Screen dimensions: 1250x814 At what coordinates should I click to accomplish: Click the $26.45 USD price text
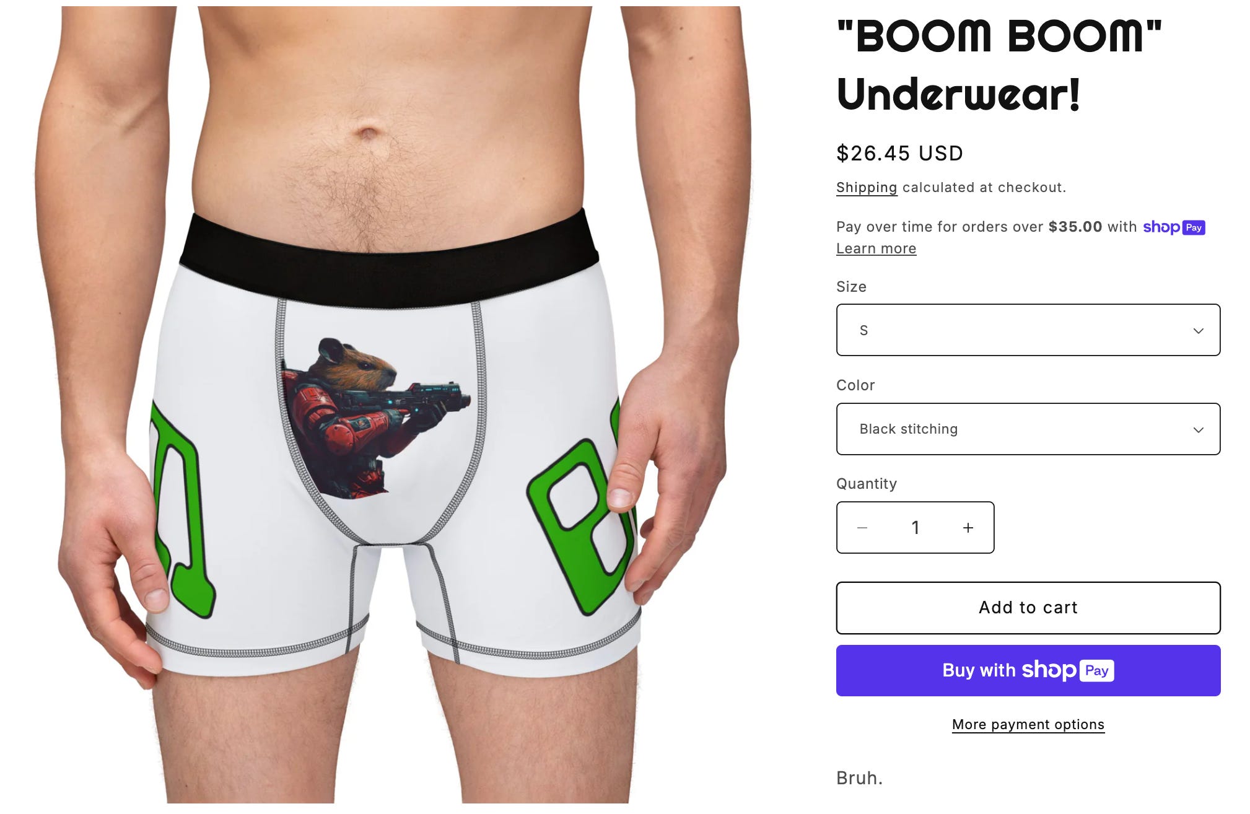(899, 153)
